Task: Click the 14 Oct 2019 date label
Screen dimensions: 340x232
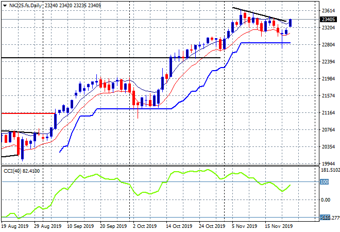Action: (x=179, y=226)
